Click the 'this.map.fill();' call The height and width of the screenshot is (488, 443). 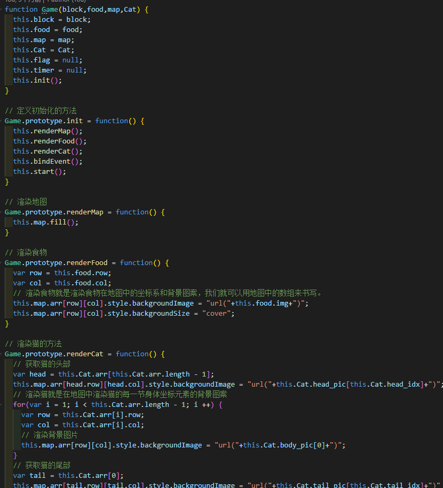point(46,222)
